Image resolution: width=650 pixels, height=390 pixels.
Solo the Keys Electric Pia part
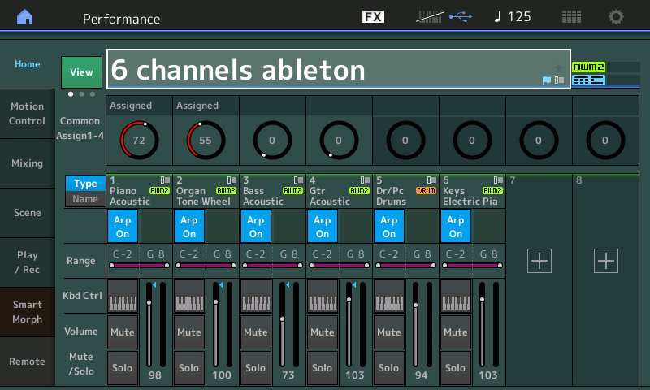[x=456, y=367]
